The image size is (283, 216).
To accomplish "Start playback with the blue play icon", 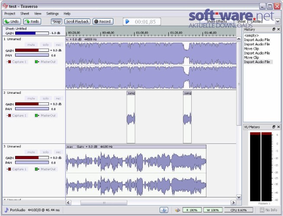I will (x=127, y=22).
